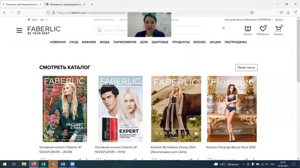Switch to the 'Мгновенно превращайте' browser tab
The height and width of the screenshot is (168, 300).
pos(66,4)
